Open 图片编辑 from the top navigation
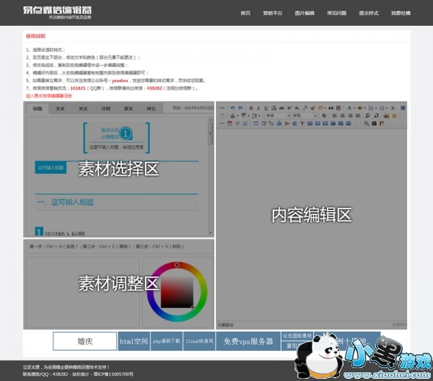 coord(305,13)
